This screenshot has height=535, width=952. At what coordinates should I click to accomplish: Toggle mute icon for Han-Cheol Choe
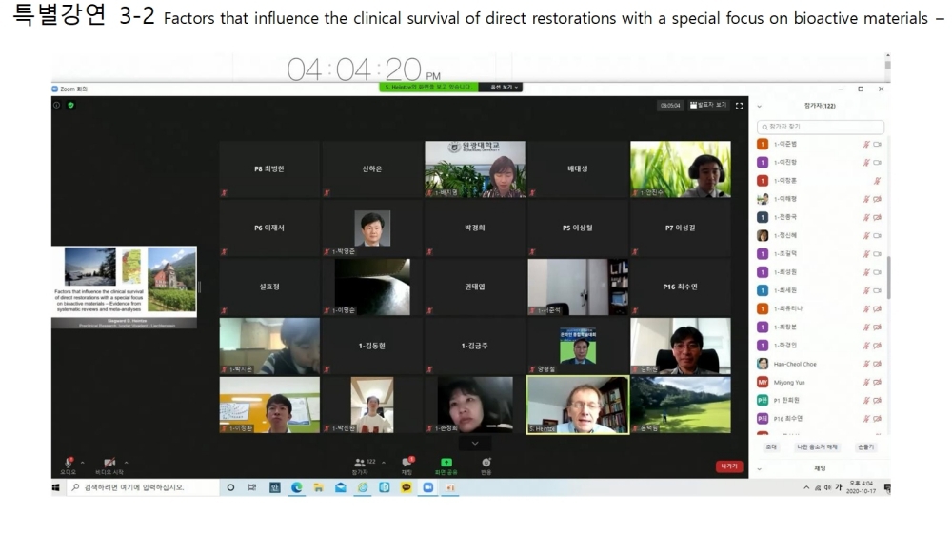pyautogui.click(x=866, y=364)
